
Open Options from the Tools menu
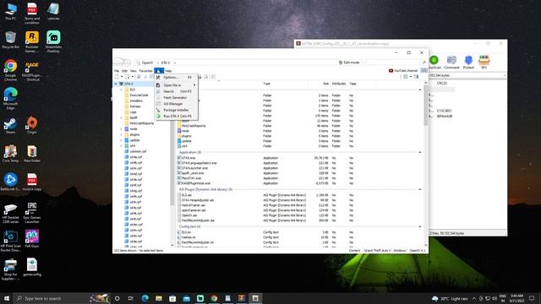tap(177, 77)
